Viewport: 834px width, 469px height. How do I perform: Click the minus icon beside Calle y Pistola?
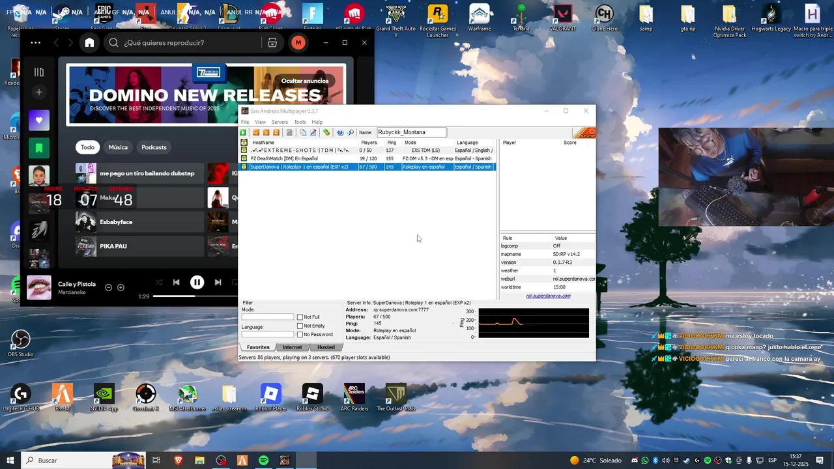(x=109, y=287)
